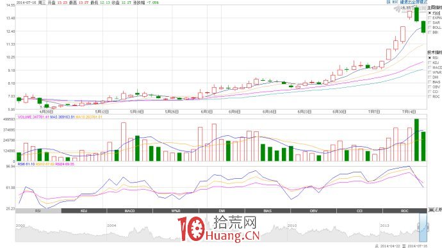Click the 5月12日 date label on the axis
Image resolution: width=442 pixels, height=248 pixels.
[102, 112]
